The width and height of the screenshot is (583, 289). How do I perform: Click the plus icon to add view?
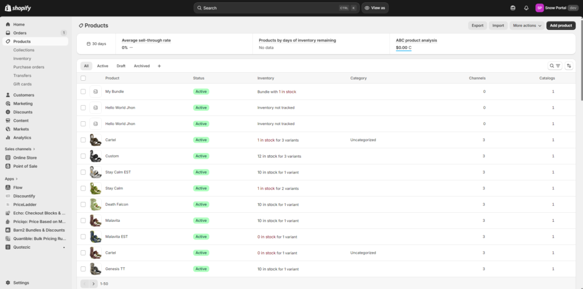tap(159, 66)
